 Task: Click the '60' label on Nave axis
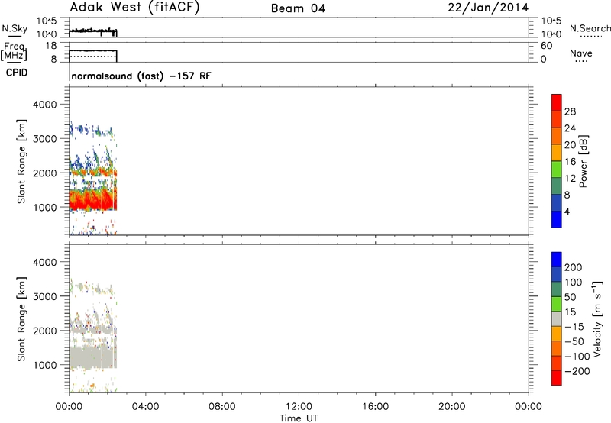pyautogui.click(x=546, y=46)
